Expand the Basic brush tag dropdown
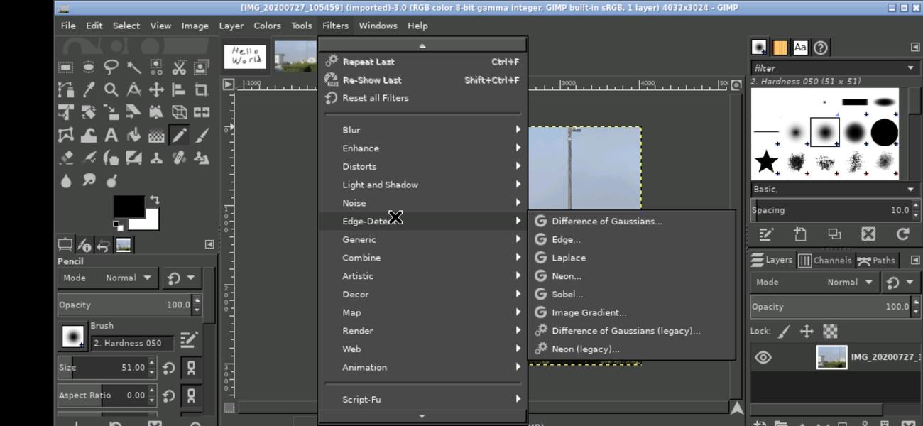The width and height of the screenshot is (923, 426). pyautogui.click(x=832, y=190)
